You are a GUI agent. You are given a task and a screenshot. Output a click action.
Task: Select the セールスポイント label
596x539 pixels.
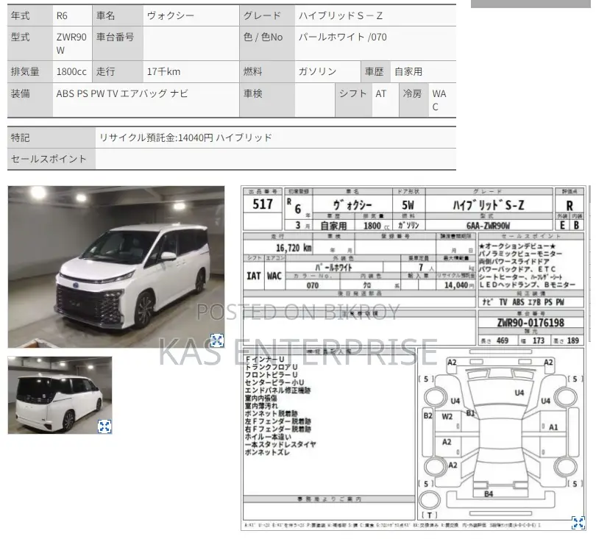(x=49, y=159)
